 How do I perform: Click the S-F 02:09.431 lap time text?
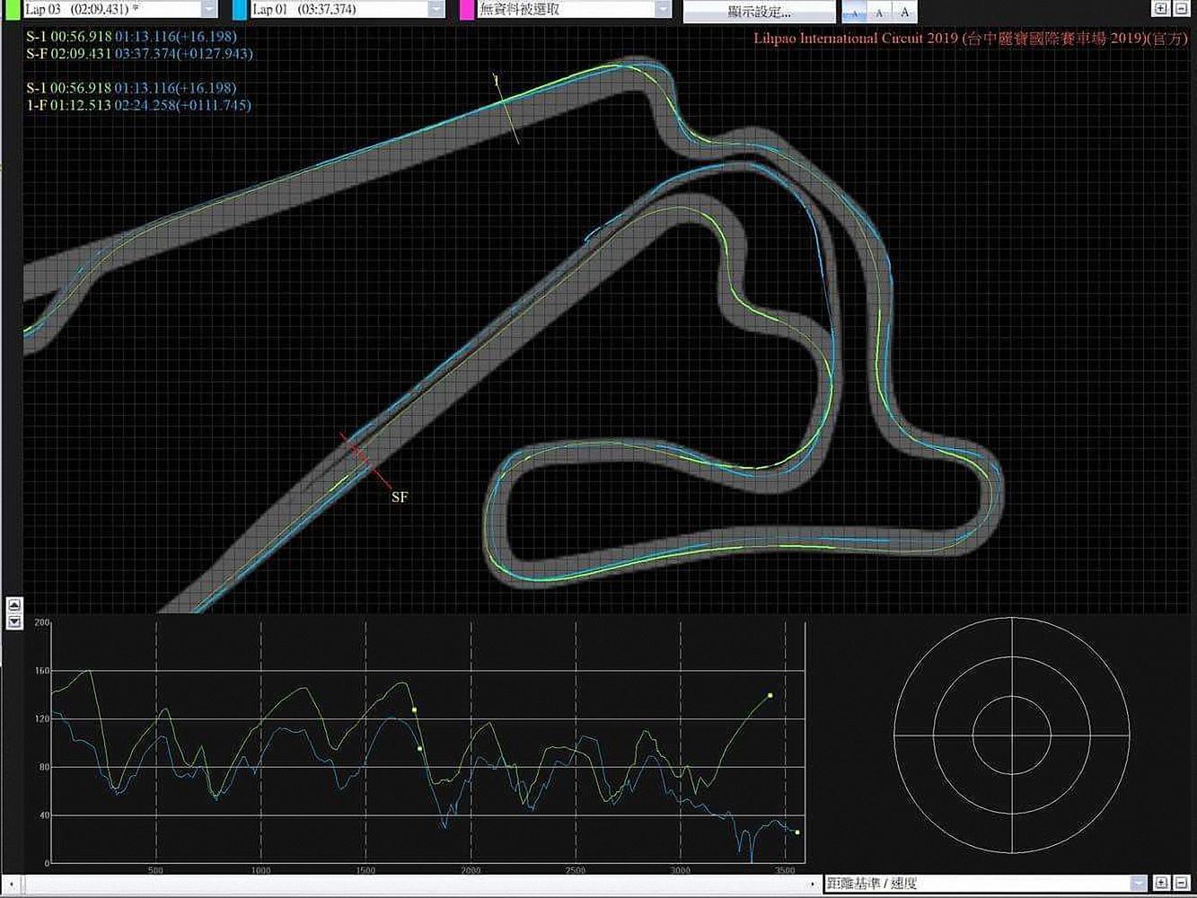click(x=69, y=54)
